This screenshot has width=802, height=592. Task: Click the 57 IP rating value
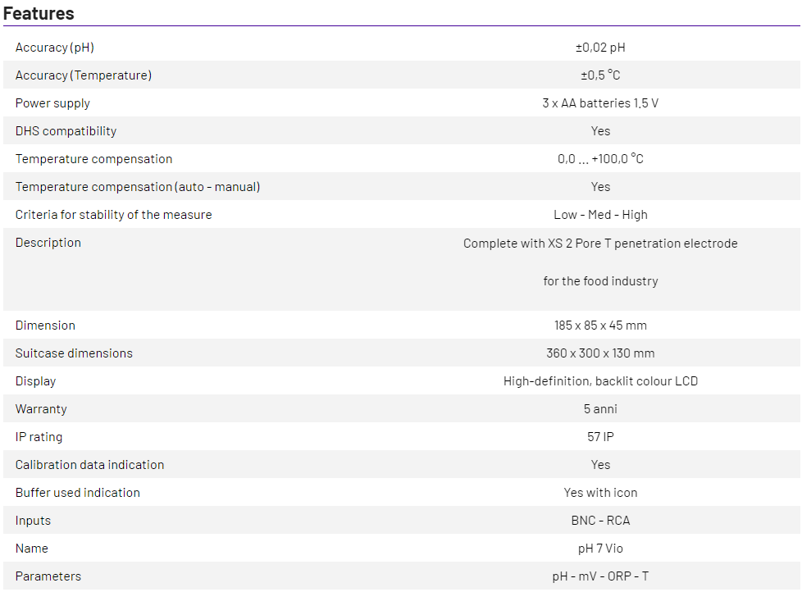click(600, 437)
